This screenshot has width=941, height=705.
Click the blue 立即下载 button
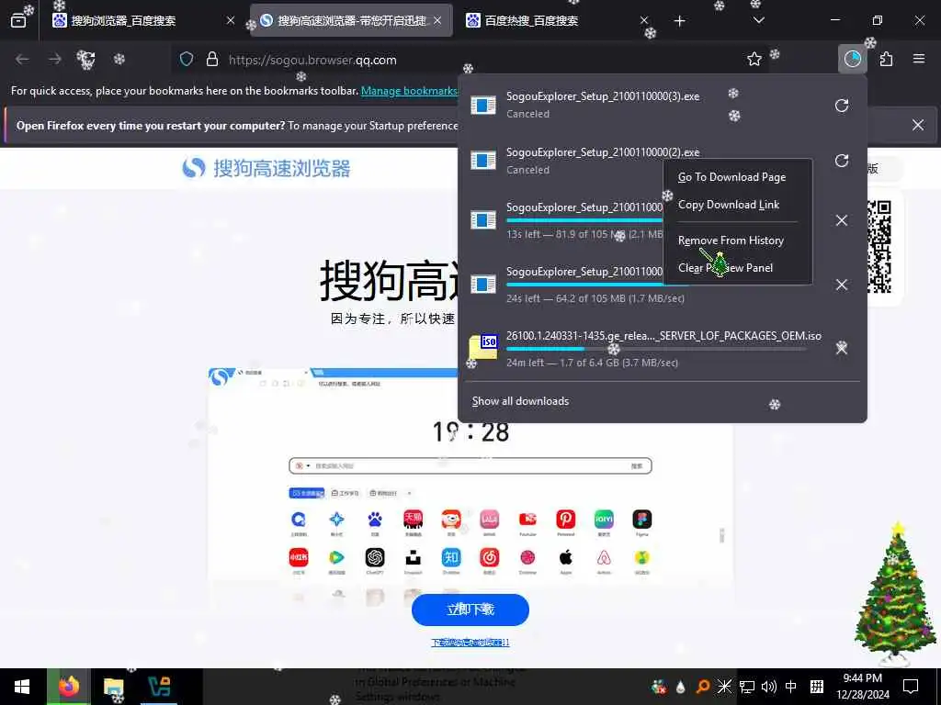point(470,610)
